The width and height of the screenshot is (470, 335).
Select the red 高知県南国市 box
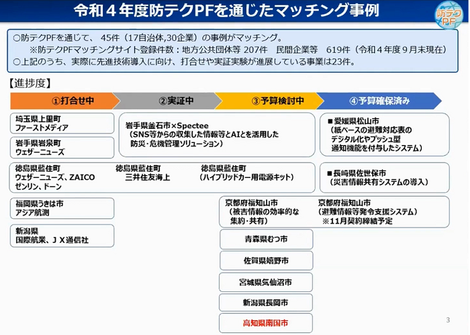(x=266, y=323)
